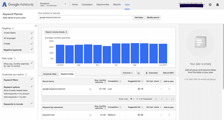Toggle chart view icon button
The image size is (224, 120).
coord(139,73)
